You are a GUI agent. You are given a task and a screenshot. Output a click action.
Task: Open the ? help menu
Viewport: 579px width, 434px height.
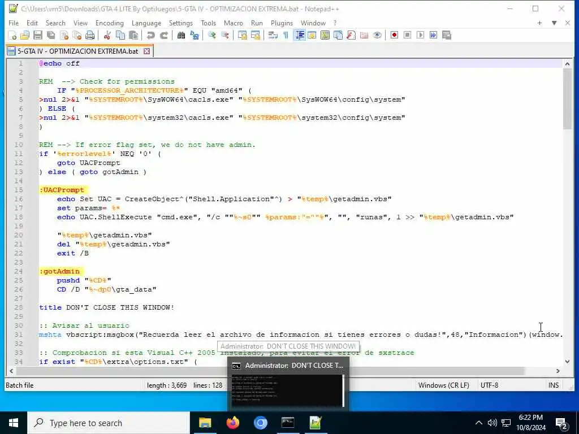335,23
